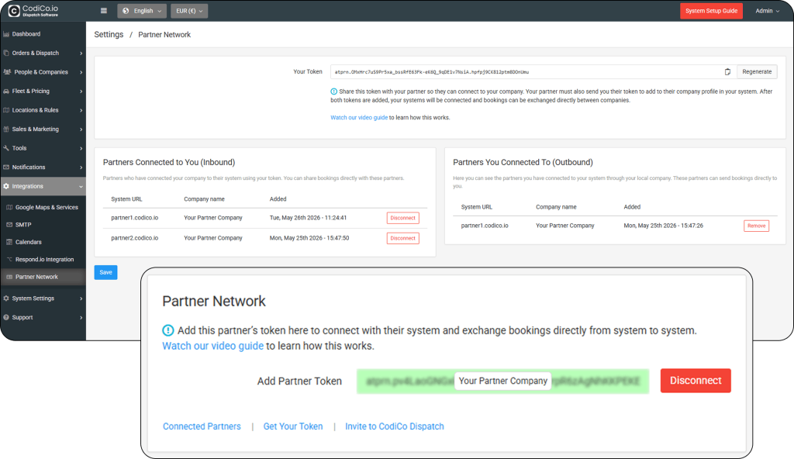Click the Respond.io Integration icon
Viewport: 794px width, 459px height.
[9, 260]
